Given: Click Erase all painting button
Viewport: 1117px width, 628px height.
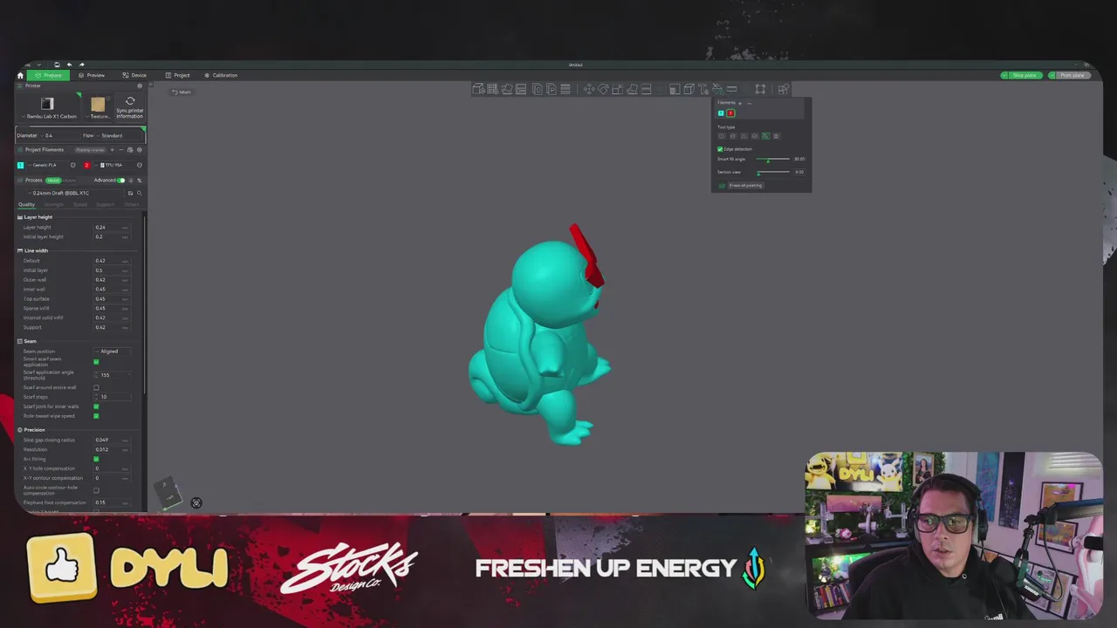Looking at the screenshot, I should [745, 185].
